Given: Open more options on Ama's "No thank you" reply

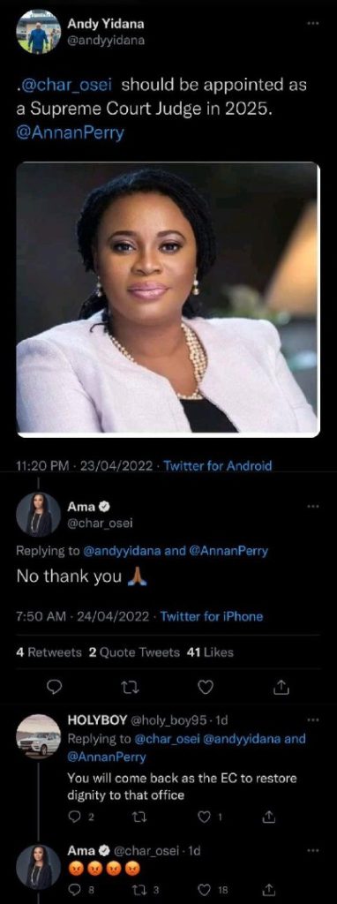Looking at the screenshot, I should pos(312,507).
